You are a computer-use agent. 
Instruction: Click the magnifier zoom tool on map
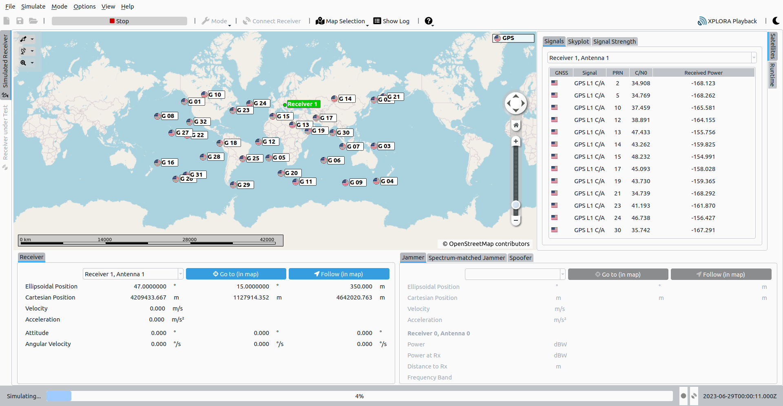[x=24, y=63]
